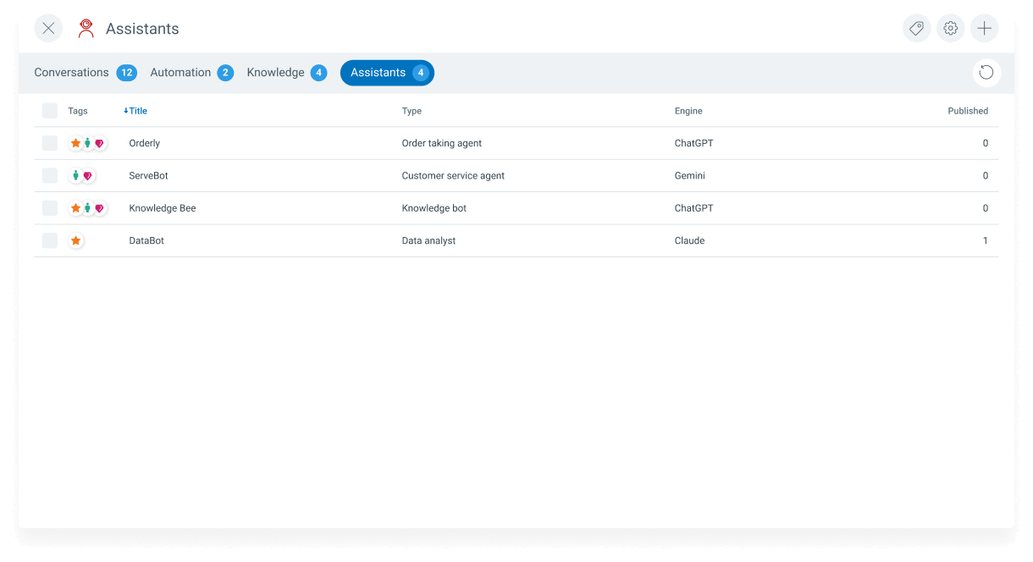Open the settings gear icon

click(950, 28)
